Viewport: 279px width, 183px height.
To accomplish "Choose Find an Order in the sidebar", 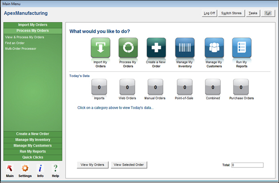I will tap(15, 43).
